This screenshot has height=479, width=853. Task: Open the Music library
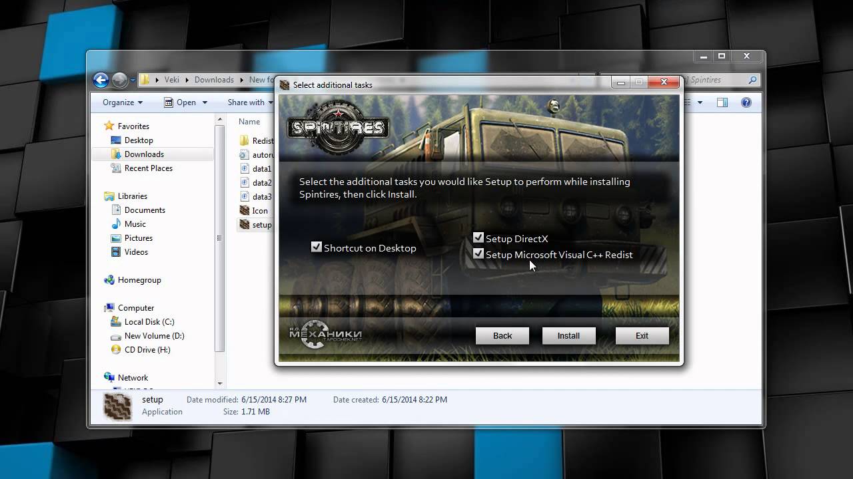[135, 224]
